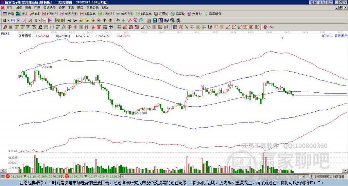This screenshot has width=348, height=186.
Task: Open the 9T四方形 tool
Action: coord(125,14)
